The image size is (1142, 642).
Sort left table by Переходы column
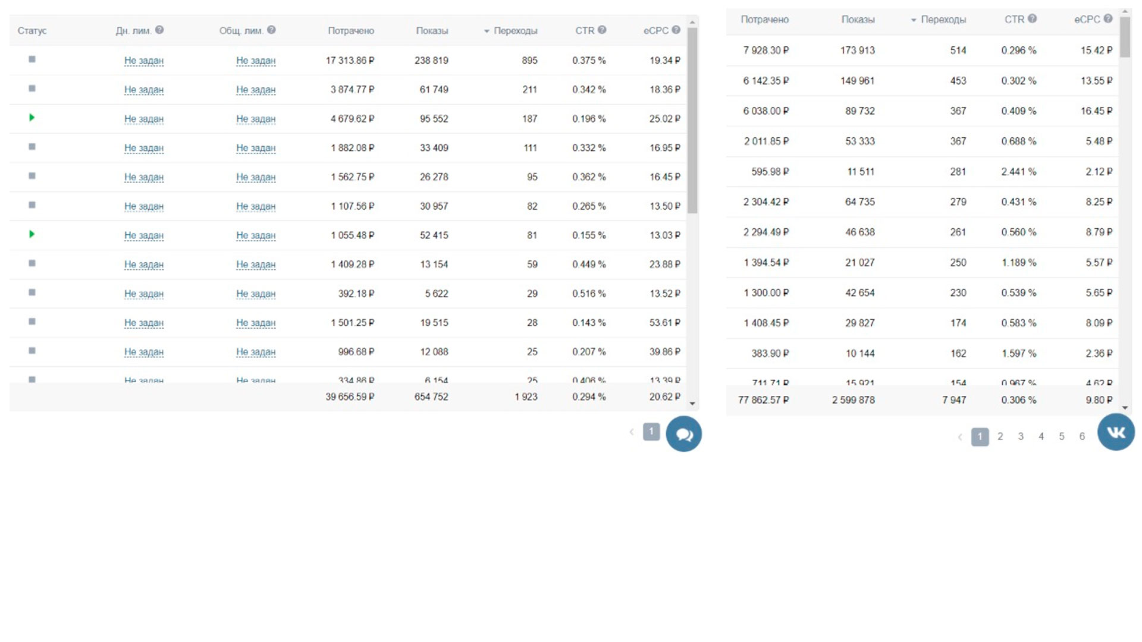tap(510, 31)
